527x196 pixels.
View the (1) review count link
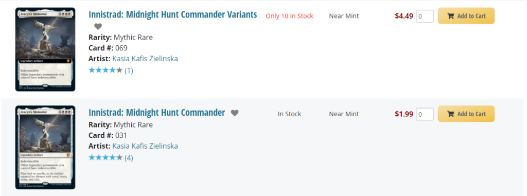(129, 70)
